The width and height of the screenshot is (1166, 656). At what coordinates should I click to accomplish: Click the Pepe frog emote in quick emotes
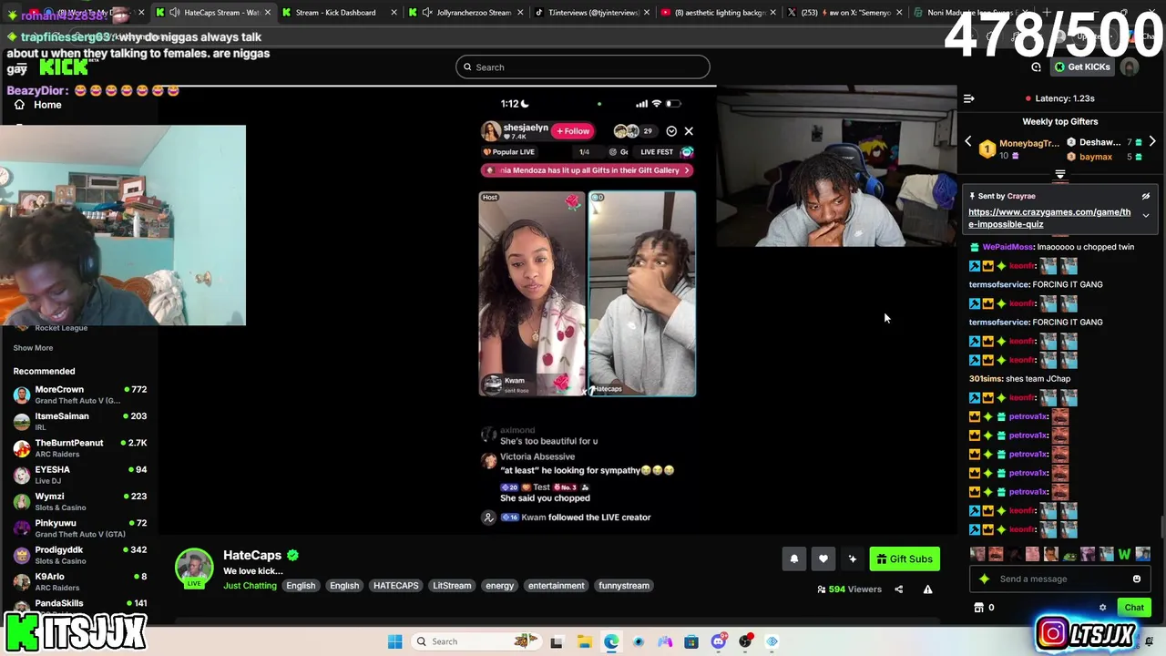[1069, 554]
